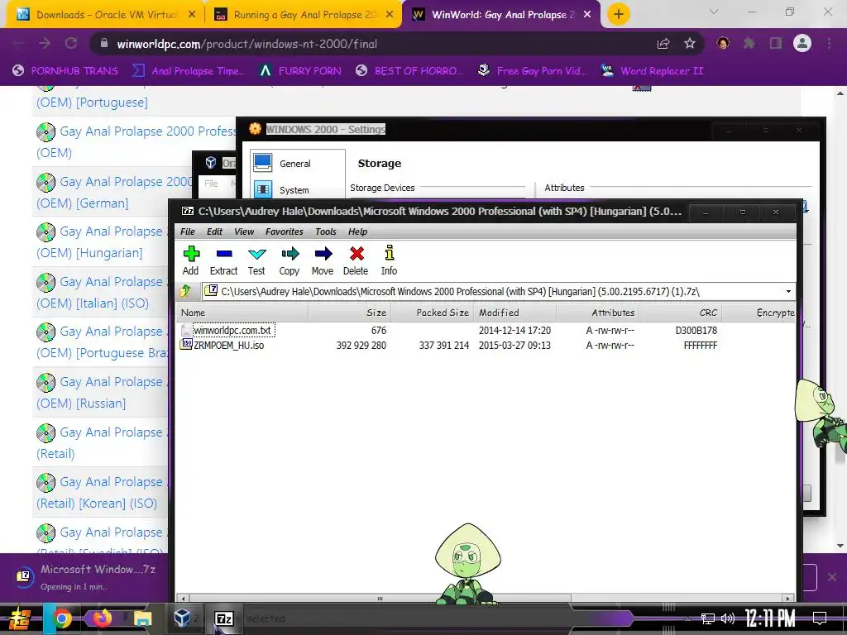Viewport: 847px width, 635px height.
Task: Open the (Retail) [Korean] (ISO) link
Action: tap(102, 493)
